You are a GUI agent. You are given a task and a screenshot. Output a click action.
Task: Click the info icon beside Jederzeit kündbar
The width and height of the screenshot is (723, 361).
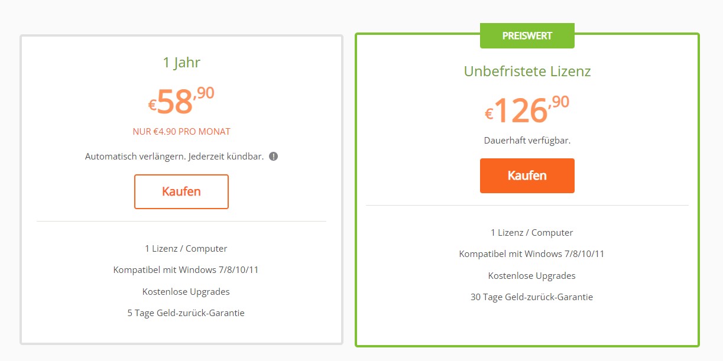click(273, 157)
